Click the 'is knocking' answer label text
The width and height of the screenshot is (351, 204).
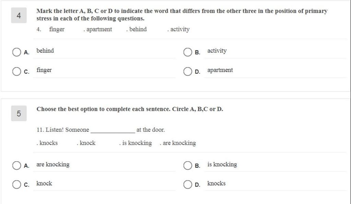tap(222, 164)
